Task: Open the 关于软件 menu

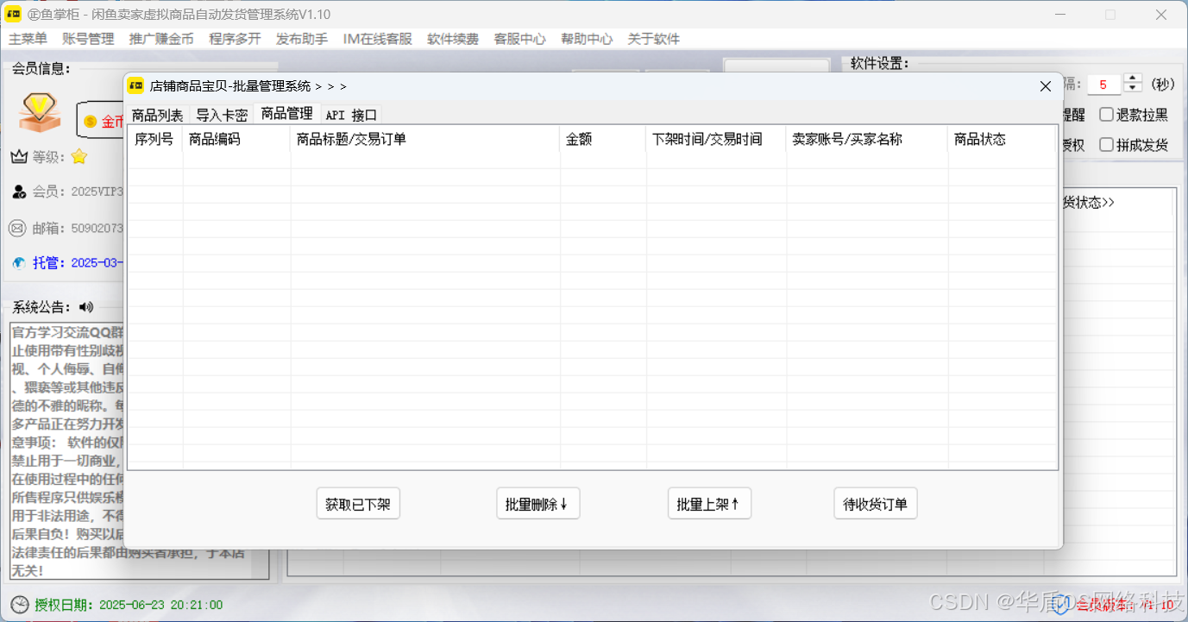Action: (653, 39)
